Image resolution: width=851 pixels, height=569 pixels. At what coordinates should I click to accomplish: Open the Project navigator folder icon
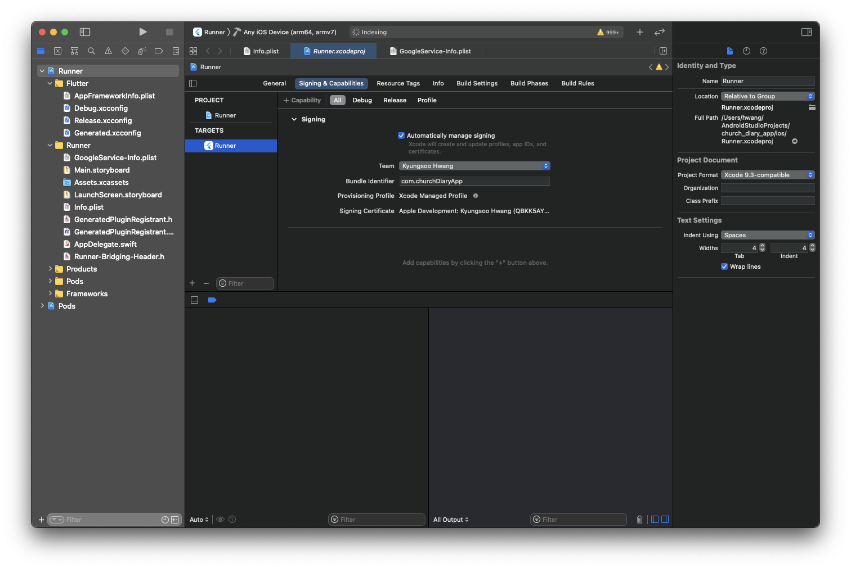[41, 51]
